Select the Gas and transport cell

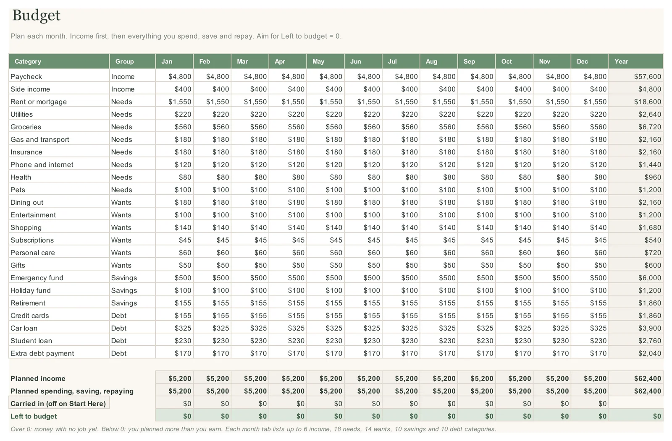pos(59,139)
